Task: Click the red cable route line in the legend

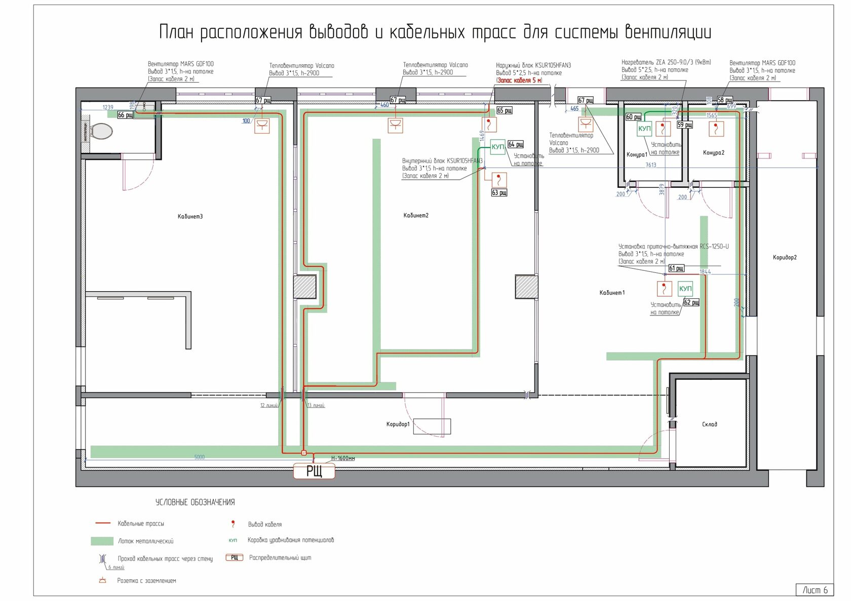Action: coord(103,523)
